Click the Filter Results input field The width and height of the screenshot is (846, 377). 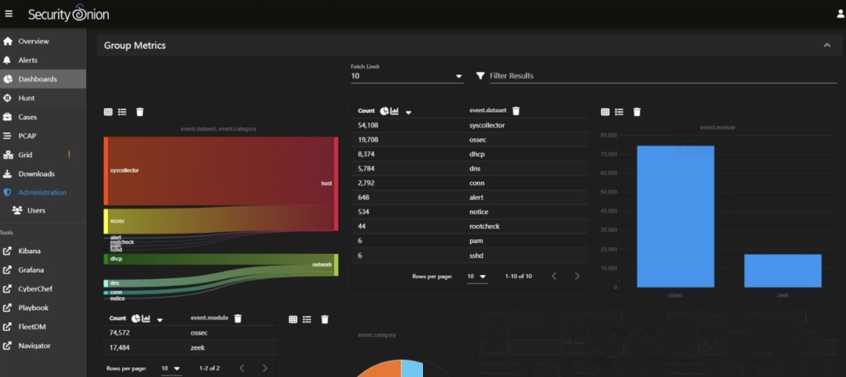pos(663,76)
